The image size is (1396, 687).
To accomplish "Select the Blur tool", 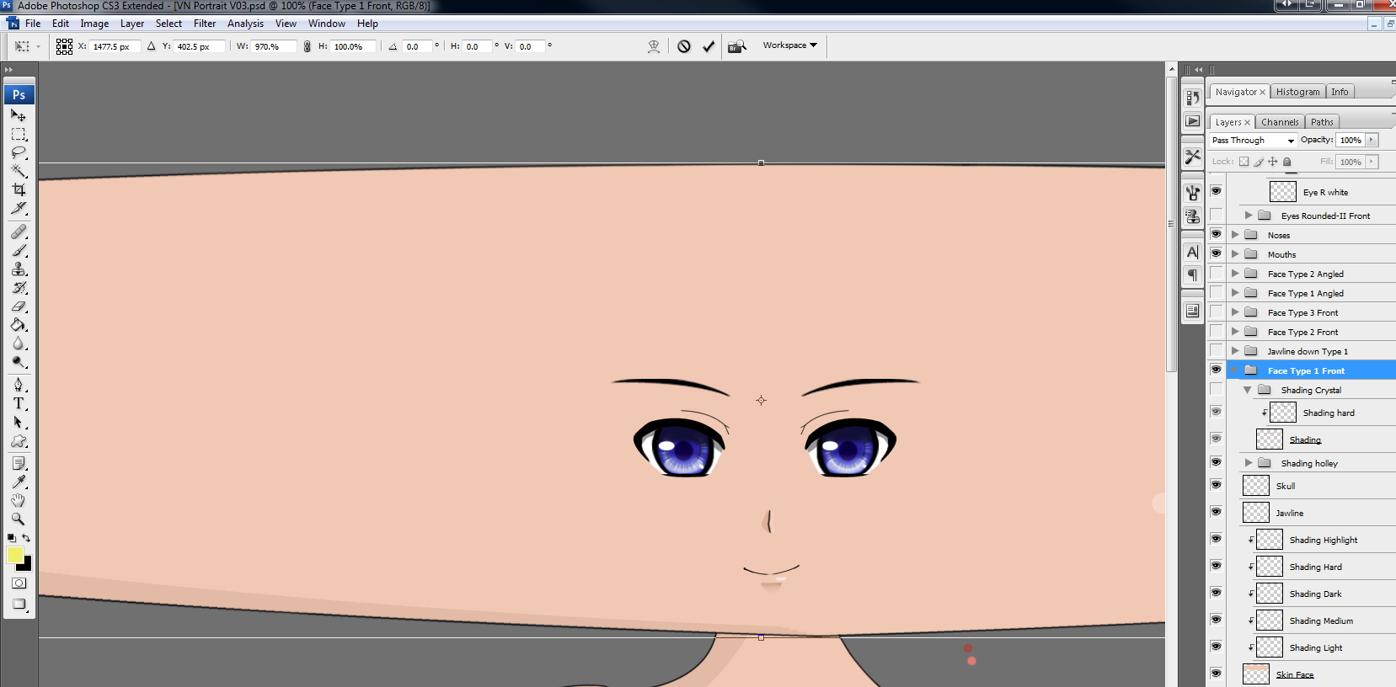I will point(19,343).
